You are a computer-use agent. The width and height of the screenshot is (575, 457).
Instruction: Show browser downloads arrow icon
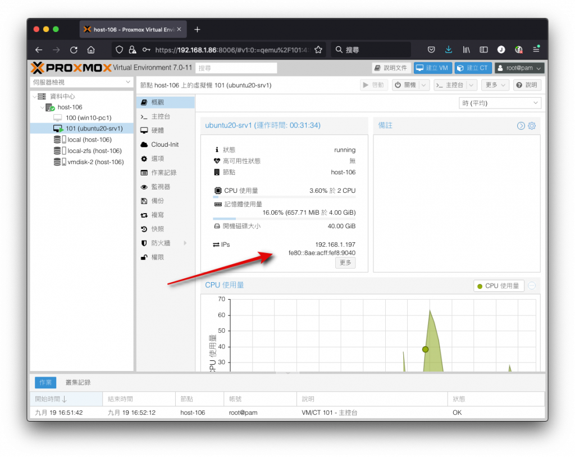point(449,49)
